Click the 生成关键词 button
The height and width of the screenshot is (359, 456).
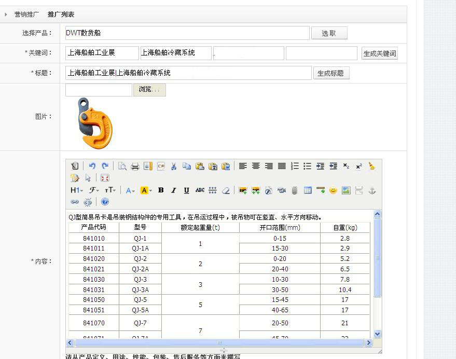(379, 53)
